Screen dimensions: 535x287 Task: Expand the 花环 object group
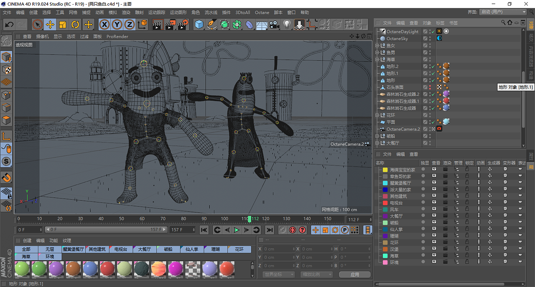[377, 115]
